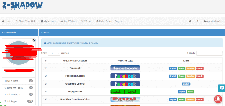Viewport: 225px width, 106px height.
Task: Click the HappyFarm description text
Action: click(75, 92)
